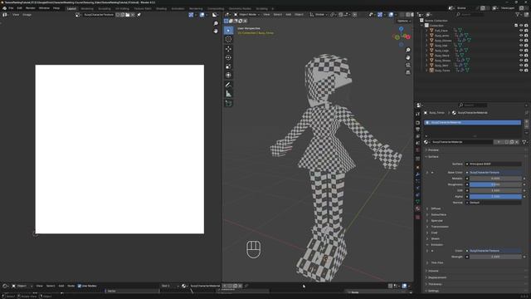Switch orthographic/perspective with the grid icon
The image size is (531, 299).
408,72
